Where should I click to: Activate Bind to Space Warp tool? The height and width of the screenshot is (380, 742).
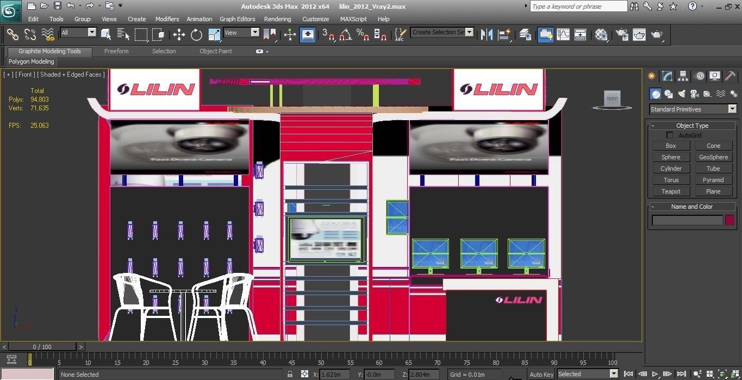48,34
